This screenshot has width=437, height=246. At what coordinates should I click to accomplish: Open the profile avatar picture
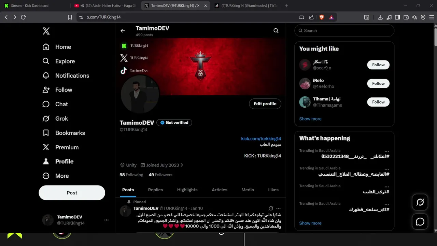(x=140, y=94)
